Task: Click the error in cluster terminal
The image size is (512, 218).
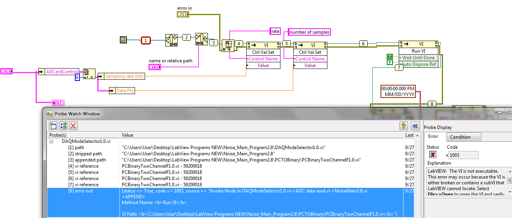Action: coord(183,14)
